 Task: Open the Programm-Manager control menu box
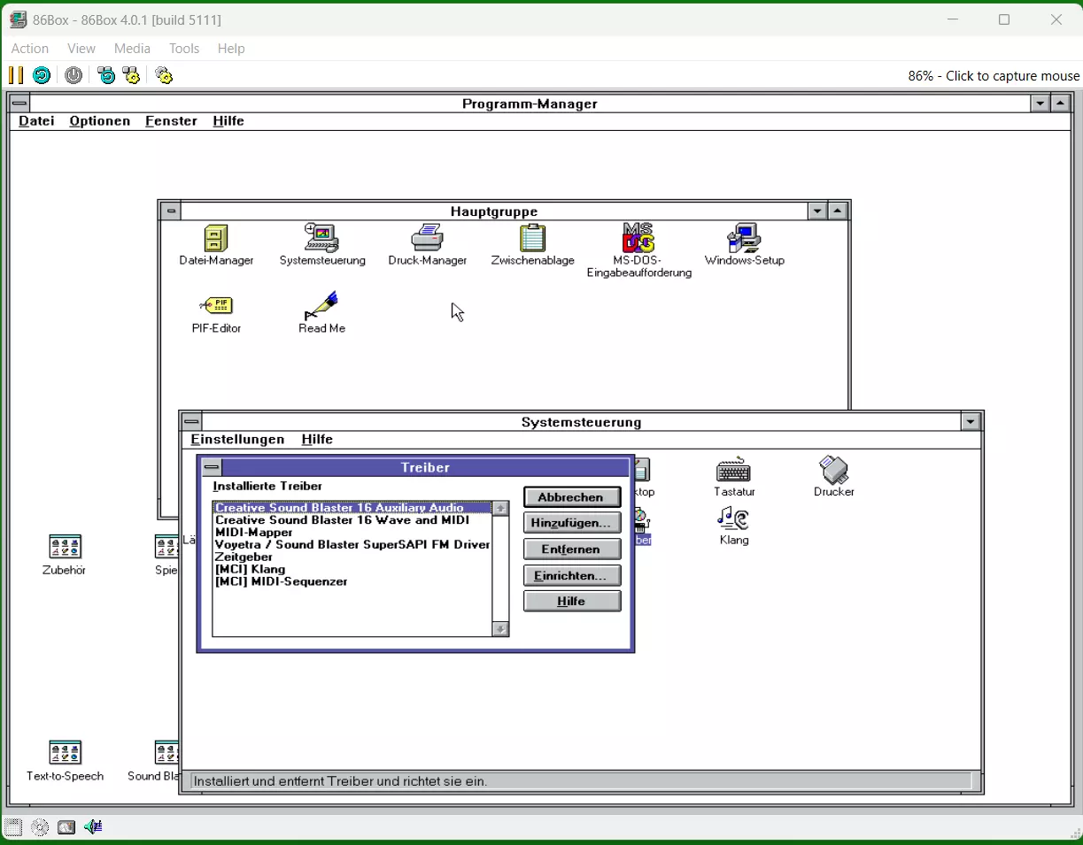(x=19, y=104)
